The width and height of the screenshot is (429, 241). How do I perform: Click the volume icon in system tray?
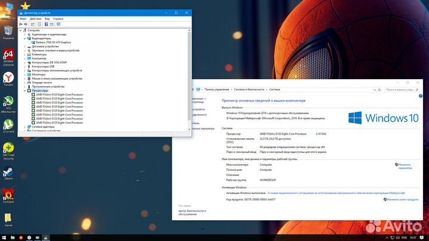[x=397, y=237]
